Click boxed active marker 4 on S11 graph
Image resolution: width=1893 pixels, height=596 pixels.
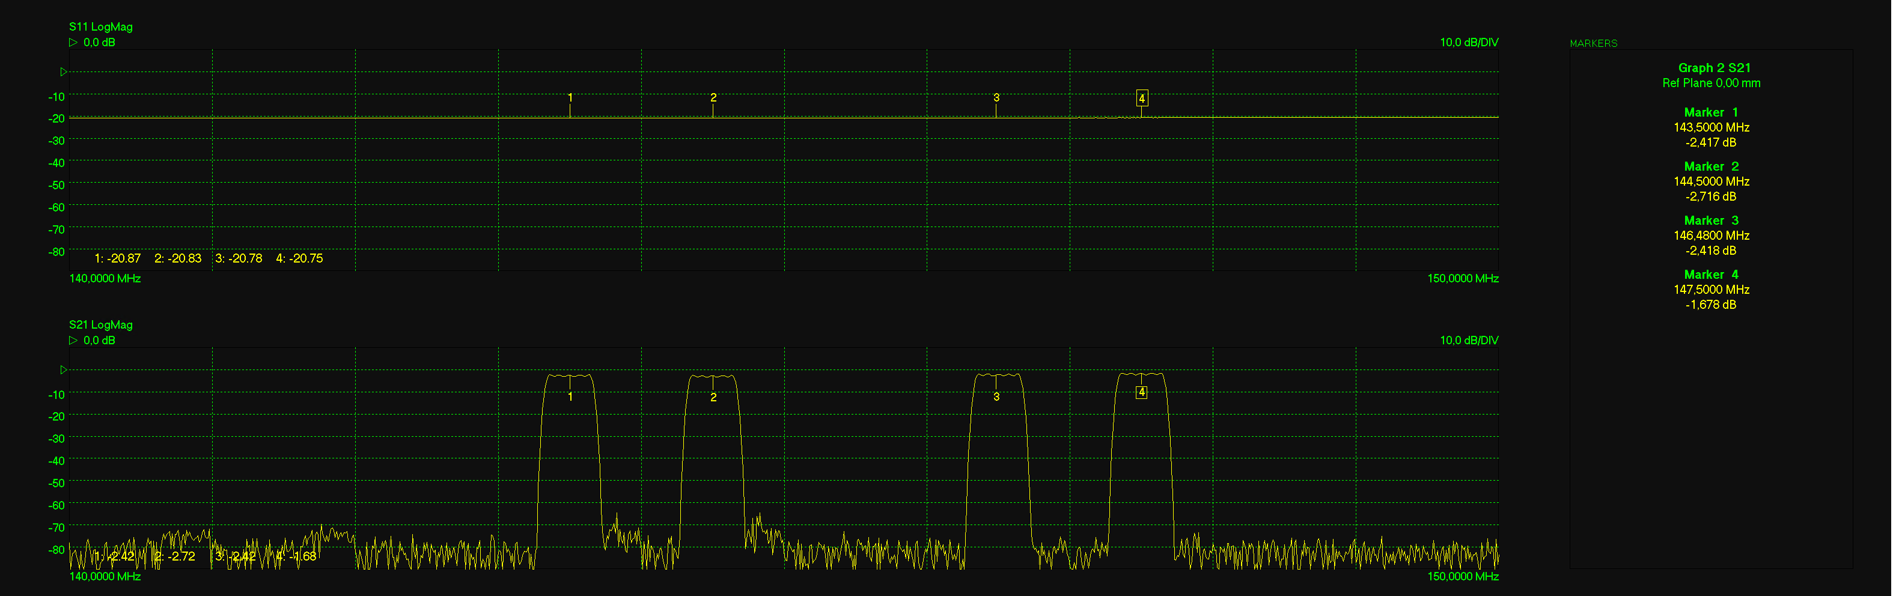point(1141,99)
